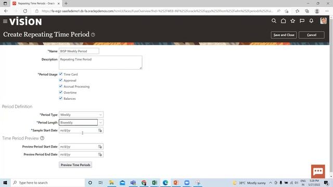Click the browser Back arrow
333x187 pixels.
click(6, 11)
